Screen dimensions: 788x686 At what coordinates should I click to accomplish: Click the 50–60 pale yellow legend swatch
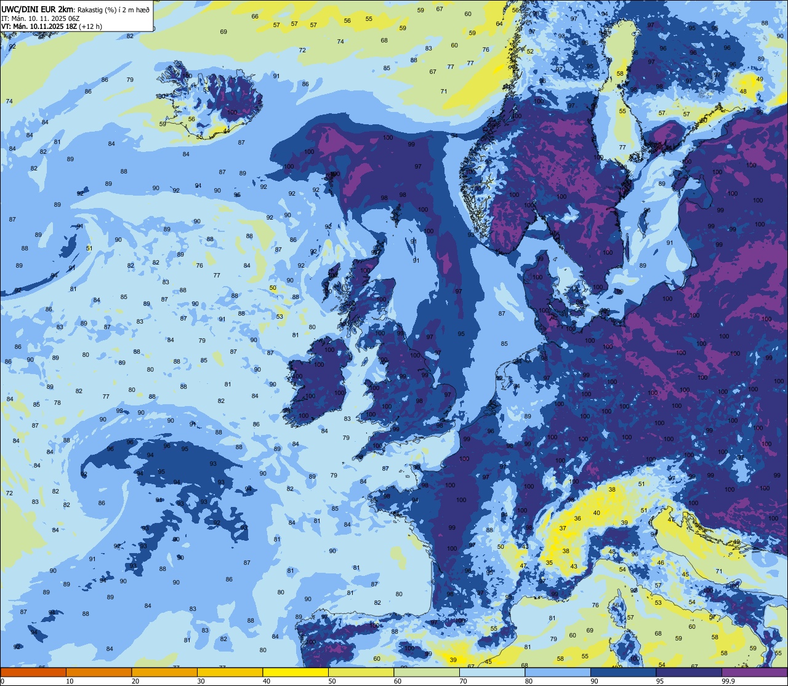click(x=361, y=672)
